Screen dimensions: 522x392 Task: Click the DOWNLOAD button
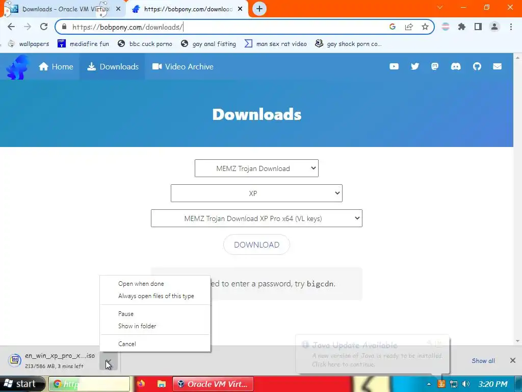(256, 244)
